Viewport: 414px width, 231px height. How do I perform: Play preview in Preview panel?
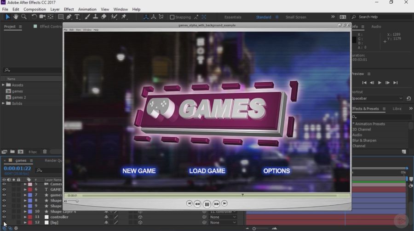[379, 83]
